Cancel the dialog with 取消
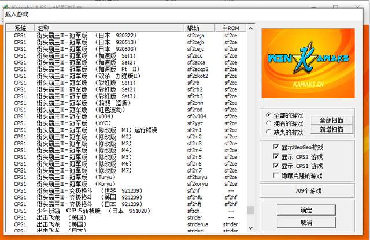 pos(306,222)
